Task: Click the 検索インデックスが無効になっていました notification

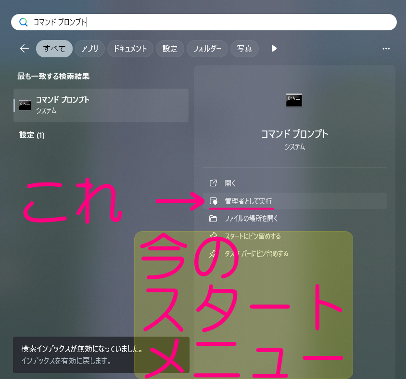Action: click(x=101, y=355)
